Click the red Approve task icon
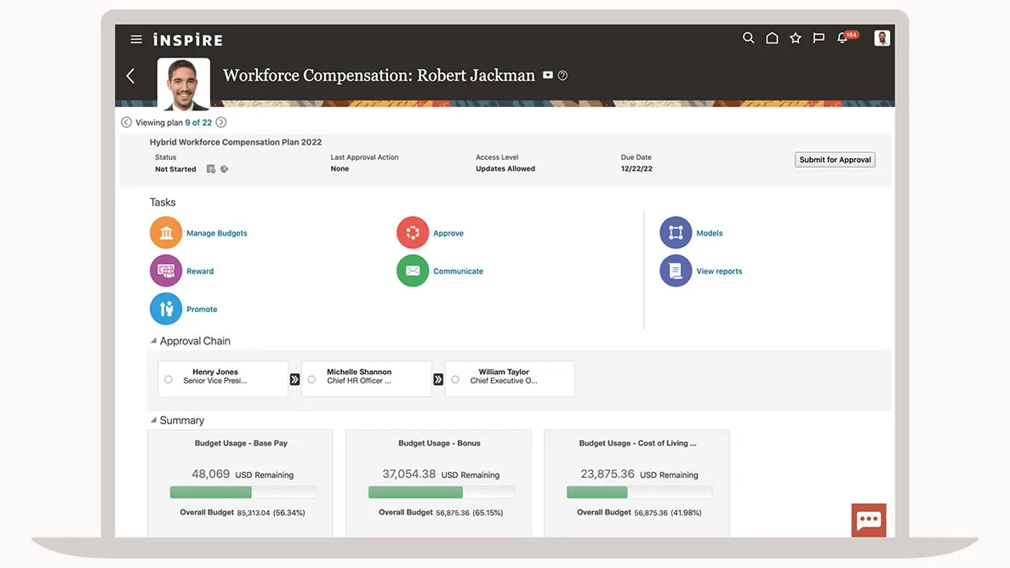 pyautogui.click(x=413, y=233)
